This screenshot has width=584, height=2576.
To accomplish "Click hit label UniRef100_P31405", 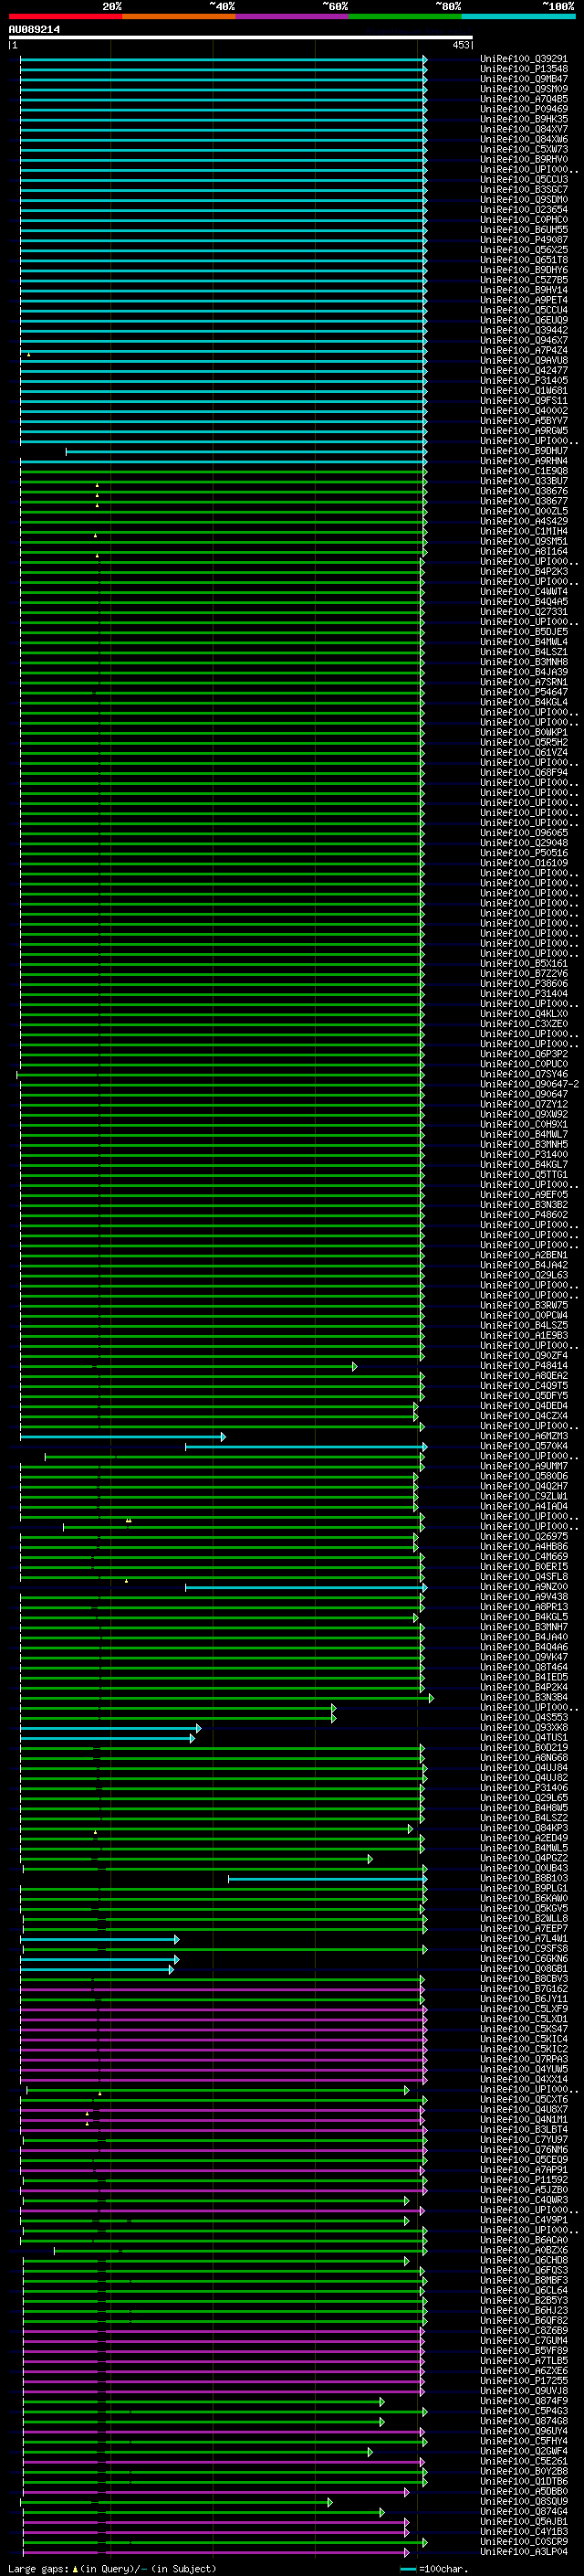I will tap(524, 380).
